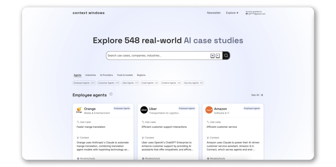Click 'Efficient customer support interactions' text
Image resolution: width=336 pixels, height=167 pixels.
(x=164, y=127)
